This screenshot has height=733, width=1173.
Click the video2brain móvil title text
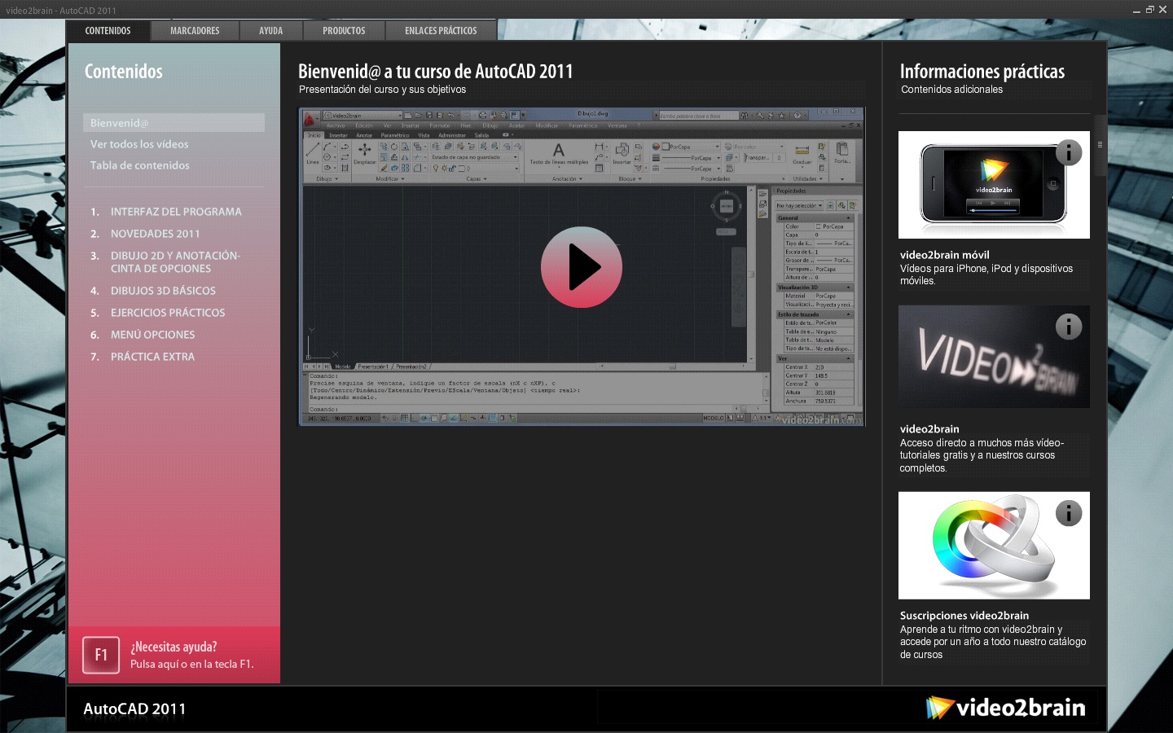click(x=944, y=255)
